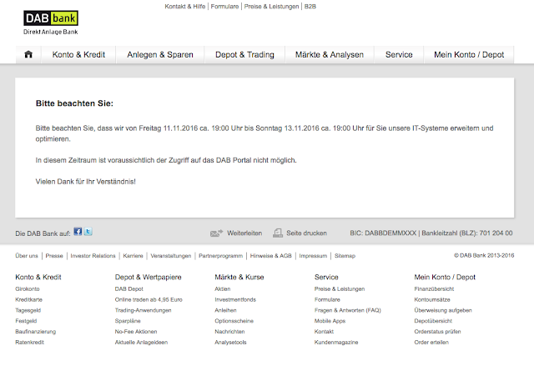Click the B2B header link
Screen dimensions: 534x391
[310, 7]
